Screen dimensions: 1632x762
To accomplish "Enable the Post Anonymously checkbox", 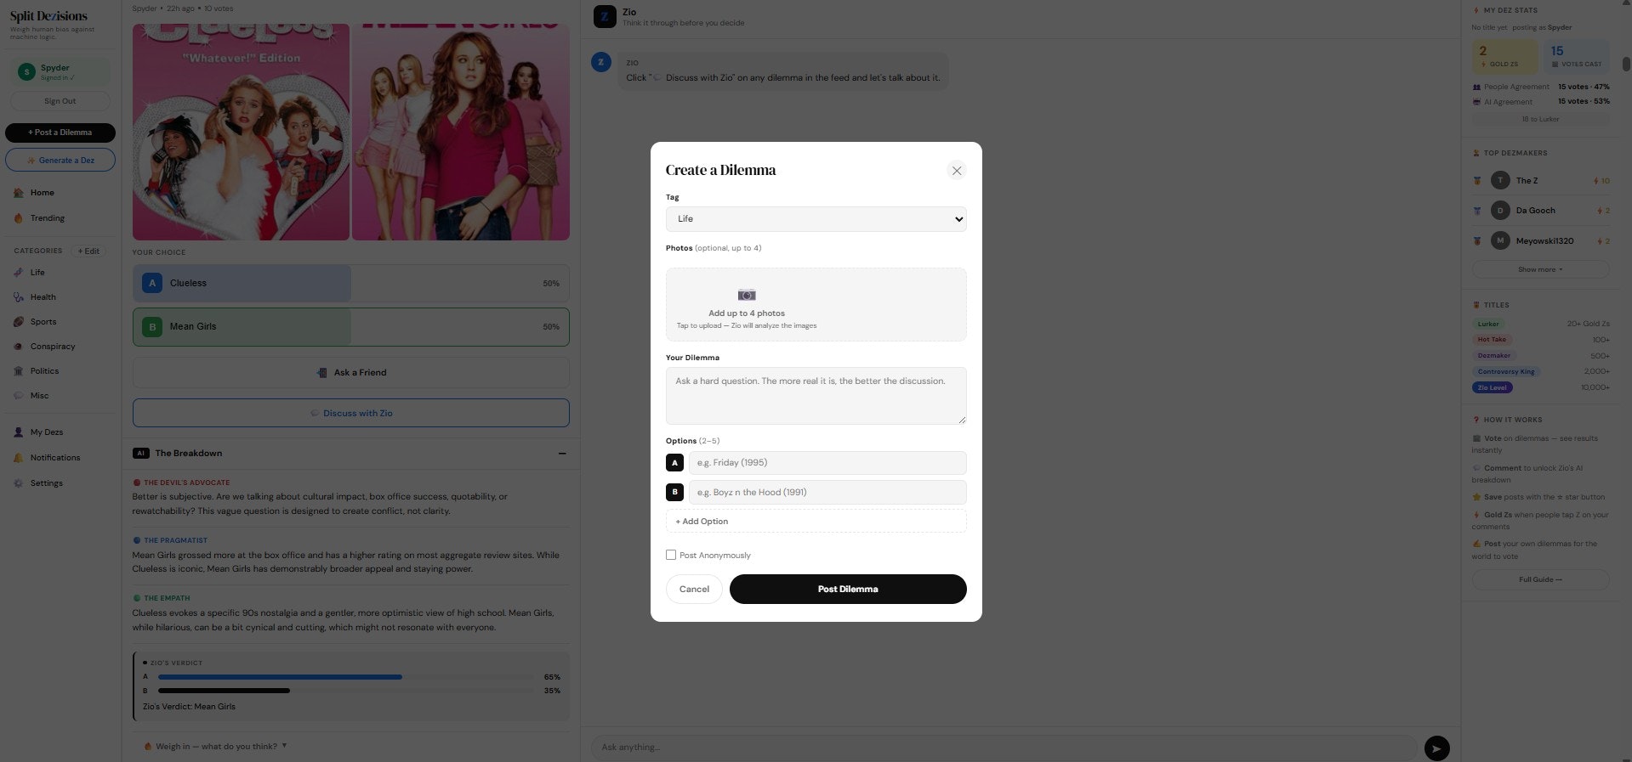I will pos(671,555).
